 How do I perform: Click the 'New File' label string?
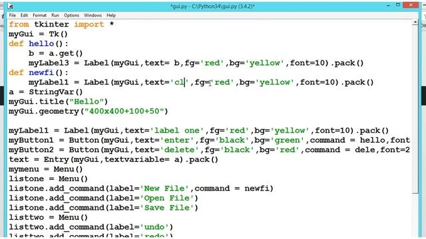164,189
